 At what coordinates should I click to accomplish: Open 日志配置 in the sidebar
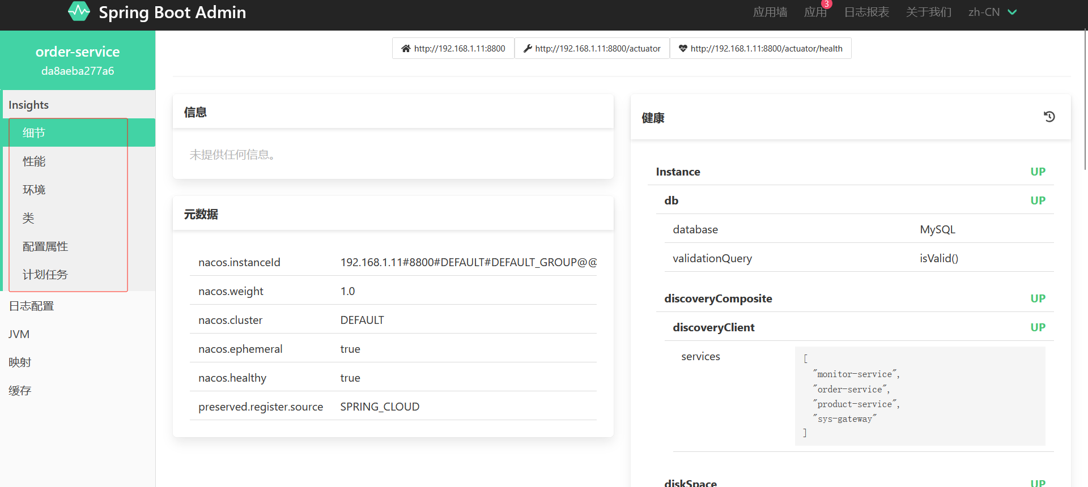(78, 306)
